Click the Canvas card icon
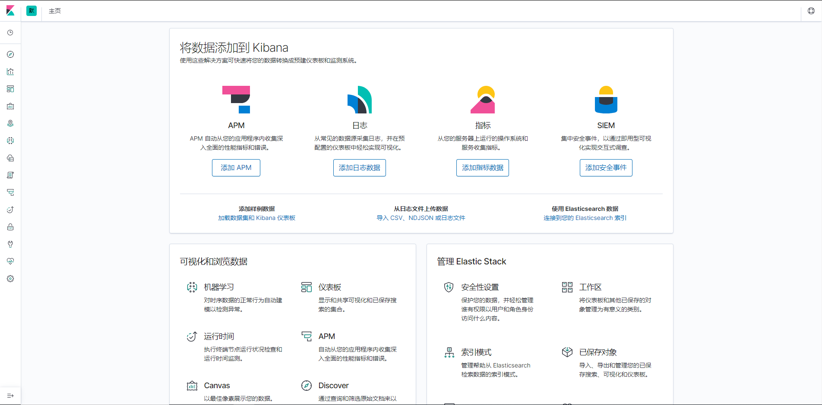822x405 pixels. pos(192,386)
